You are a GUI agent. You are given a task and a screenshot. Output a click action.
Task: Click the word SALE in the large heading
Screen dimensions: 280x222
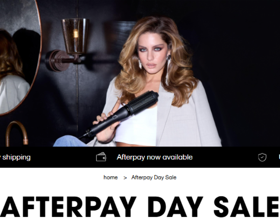(247, 207)
